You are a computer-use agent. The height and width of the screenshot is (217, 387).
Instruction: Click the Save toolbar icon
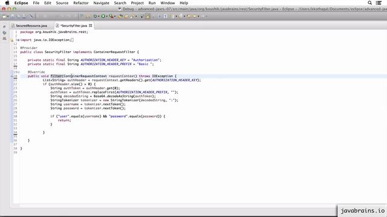(12, 16)
